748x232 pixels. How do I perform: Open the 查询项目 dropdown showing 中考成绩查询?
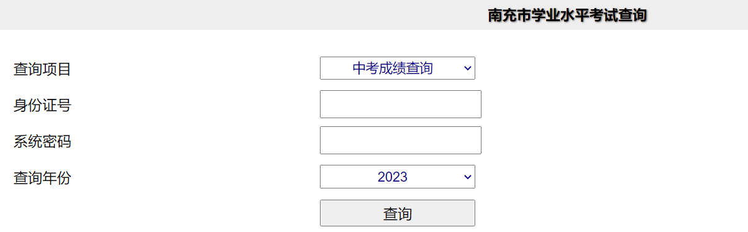(397, 68)
